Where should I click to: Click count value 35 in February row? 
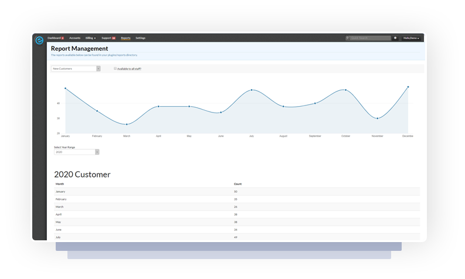[x=236, y=199]
